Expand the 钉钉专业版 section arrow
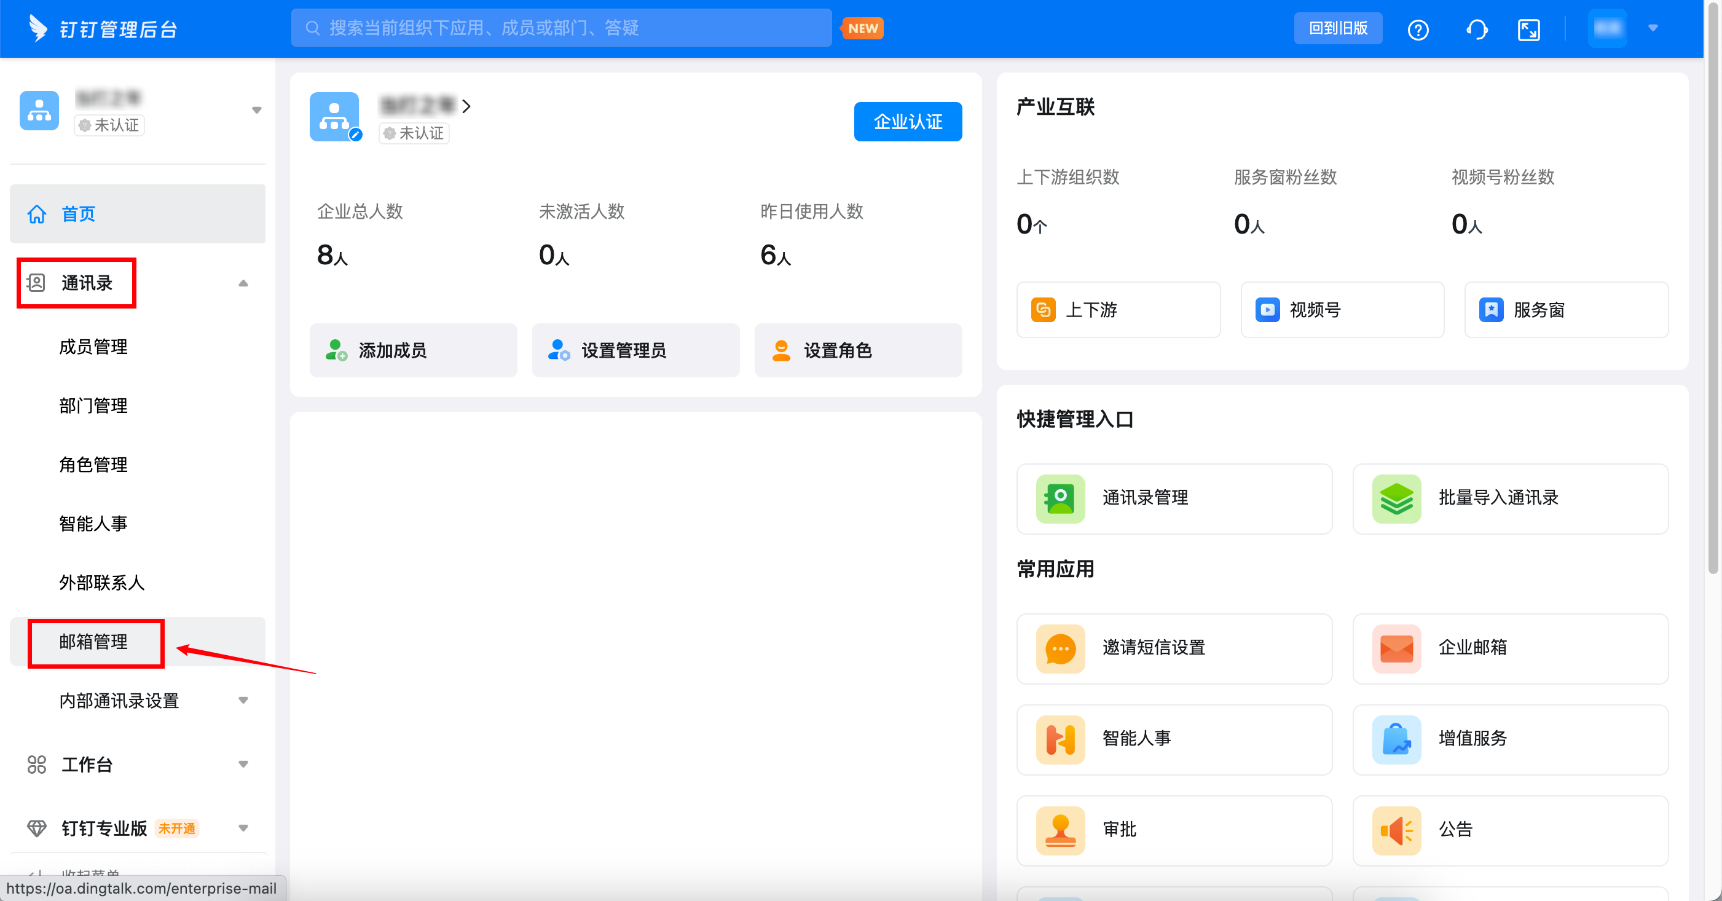This screenshot has width=1722, height=901. click(x=243, y=828)
